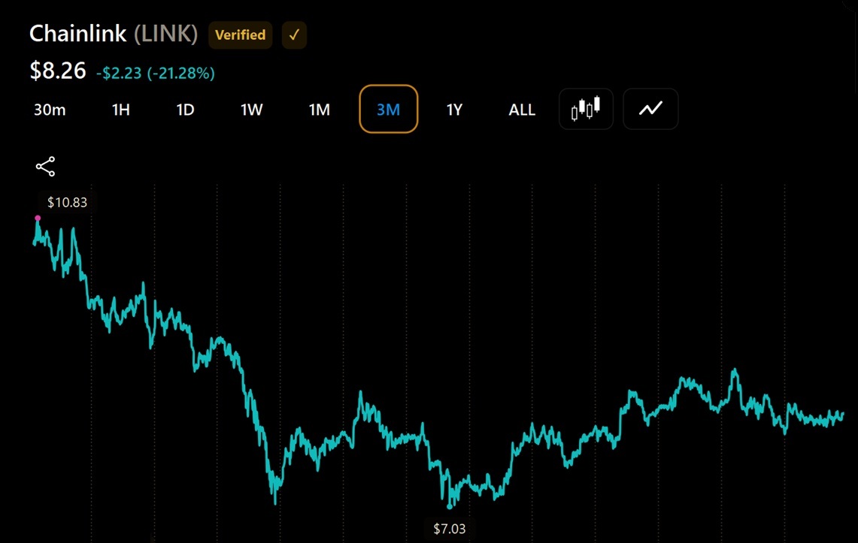Select the ALL time range
Viewport: 858px width, 543px height.
522,110
